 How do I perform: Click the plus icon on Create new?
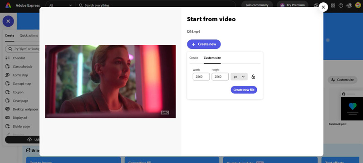(194, 44)
